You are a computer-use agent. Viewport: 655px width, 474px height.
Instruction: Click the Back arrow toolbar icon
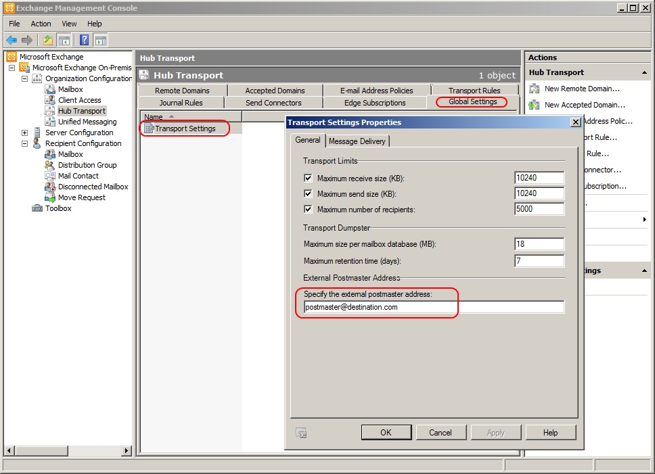pyautogui.click(x=12, y=40)
